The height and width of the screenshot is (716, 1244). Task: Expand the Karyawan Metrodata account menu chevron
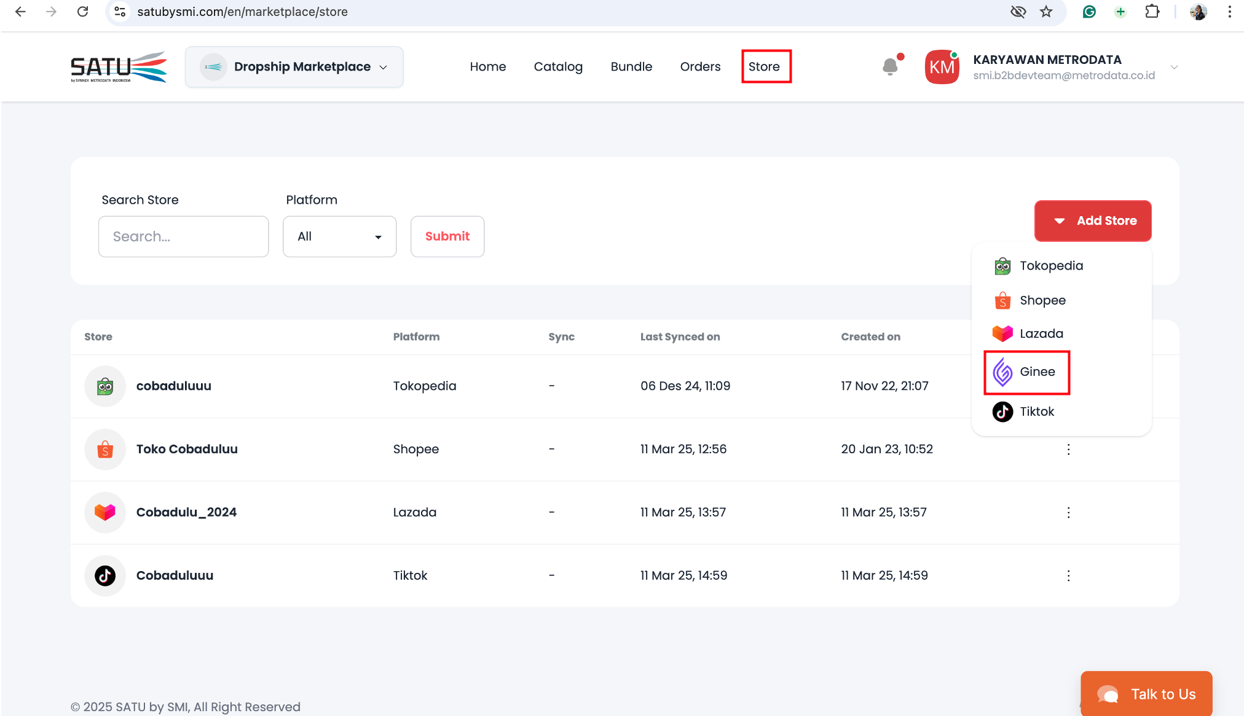(x=1174, y=67)
